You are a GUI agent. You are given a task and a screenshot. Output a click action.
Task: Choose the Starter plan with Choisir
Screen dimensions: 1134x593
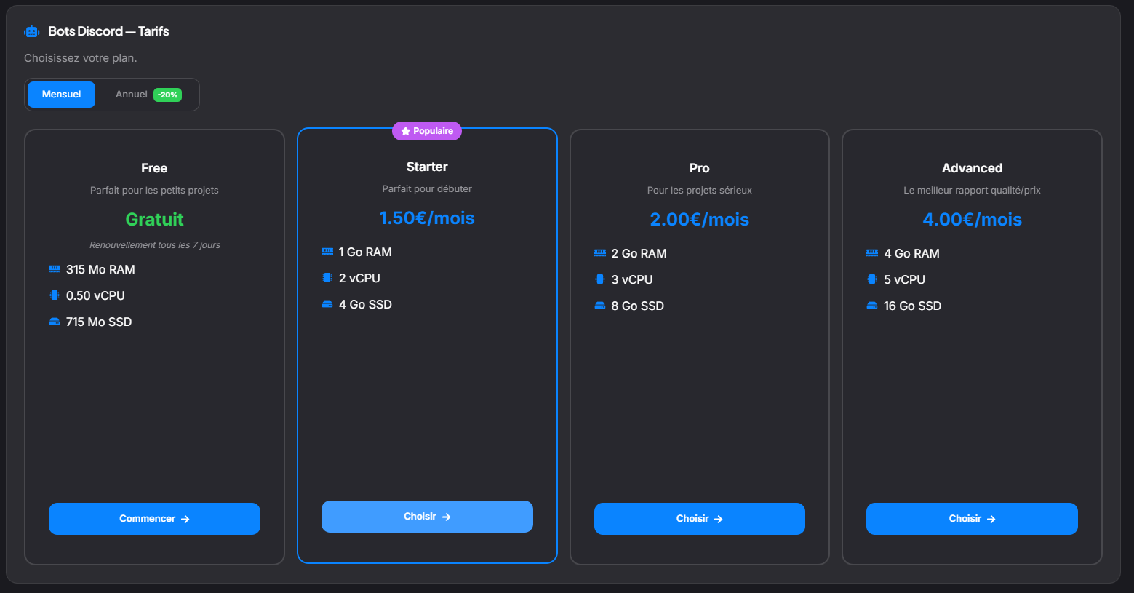427,517
